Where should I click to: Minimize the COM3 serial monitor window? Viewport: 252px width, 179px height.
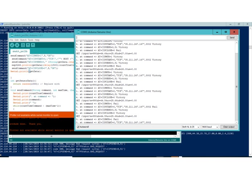click(x=217, y=32)
